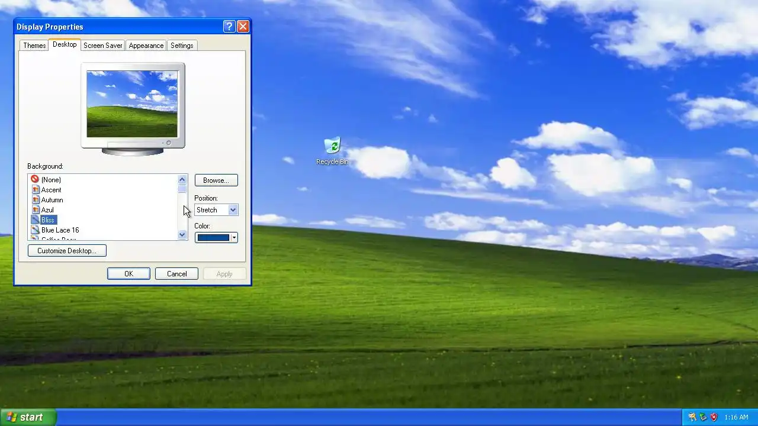This screenshot has height=426, width=758.
Task: Switch to the Desktop tab
Action: (x=65, y=44)
